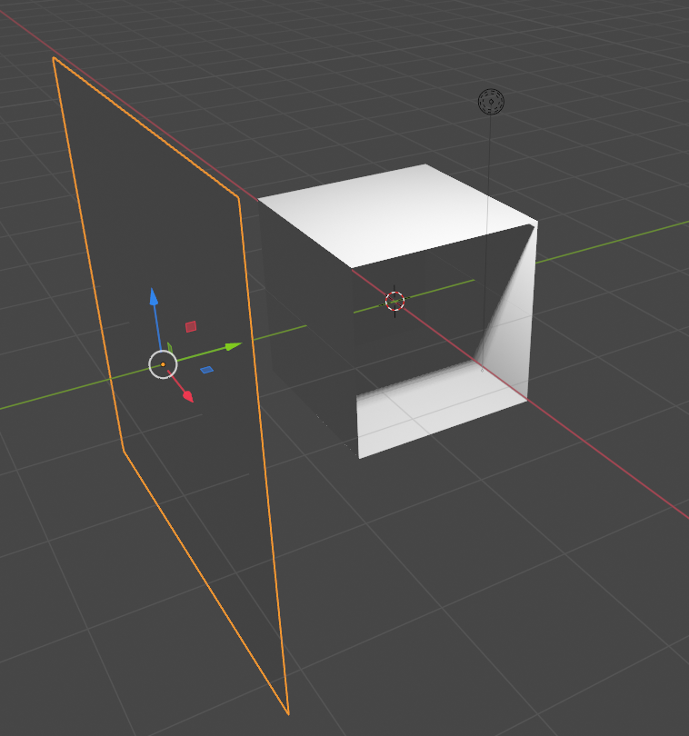Click the cube's top-left corner behind the plane
This screenshot has height=736, width=689.
259,198
